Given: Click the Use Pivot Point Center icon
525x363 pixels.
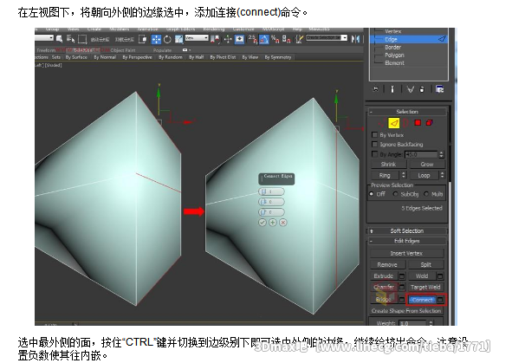Looking at the screenshot, I should point(216,40).
